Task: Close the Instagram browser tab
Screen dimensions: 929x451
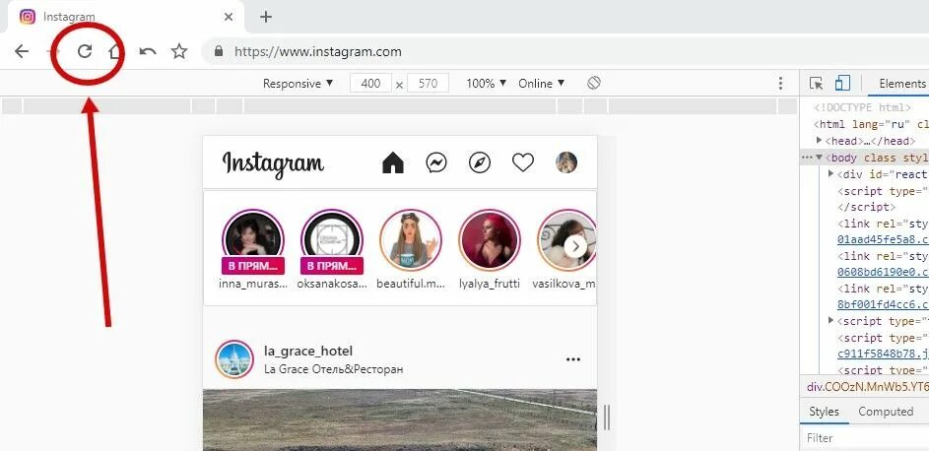Action: pos(229,17)
